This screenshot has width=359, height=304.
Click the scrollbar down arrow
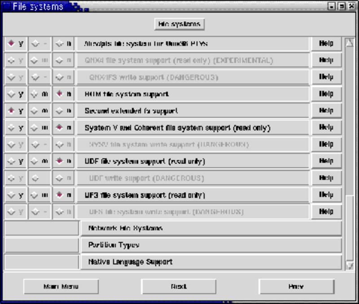pos(350,266)
